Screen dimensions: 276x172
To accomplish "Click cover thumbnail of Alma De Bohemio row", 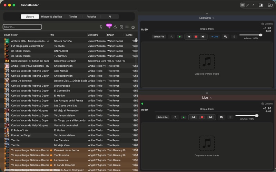I will pos(7,81).
